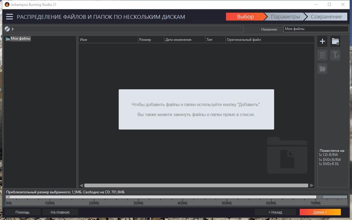
Task: Click the trash delete icon
Action: (322, 55)
